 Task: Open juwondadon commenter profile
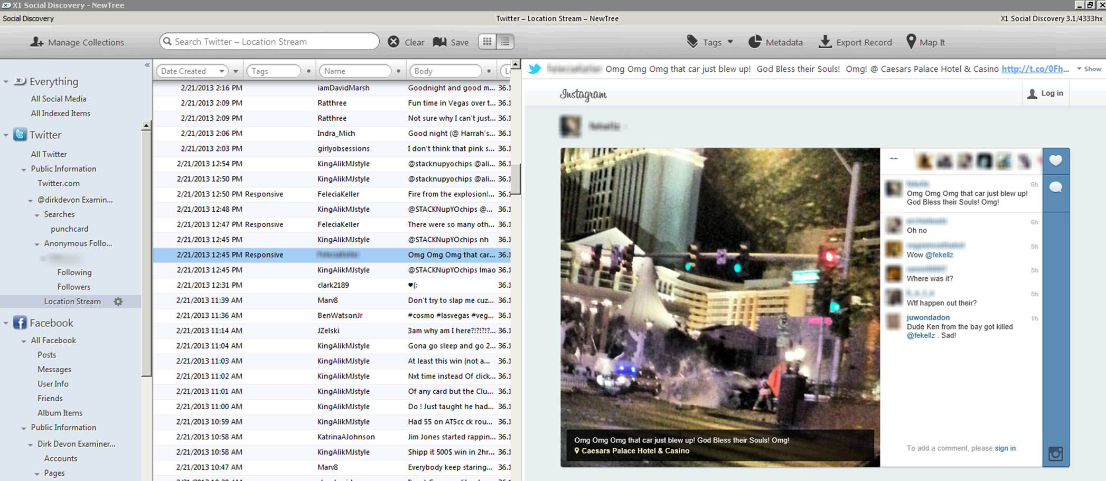(928, 317)
